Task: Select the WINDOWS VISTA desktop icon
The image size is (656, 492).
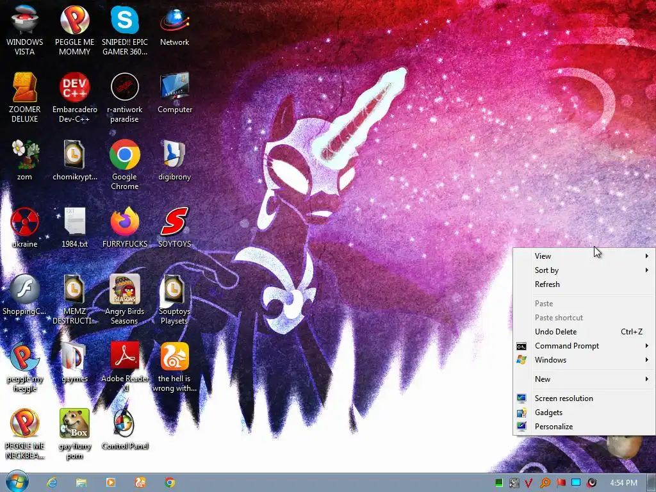Action: point(25,29)
